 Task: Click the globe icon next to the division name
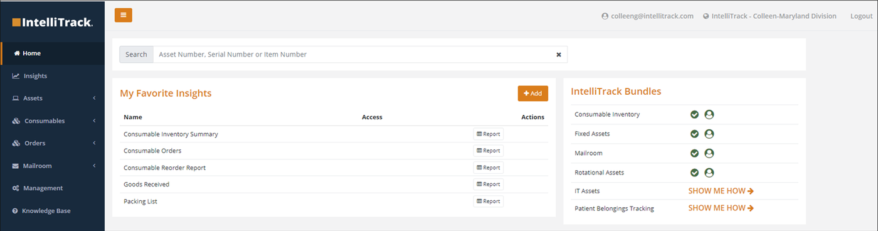(x=706, y=16)
